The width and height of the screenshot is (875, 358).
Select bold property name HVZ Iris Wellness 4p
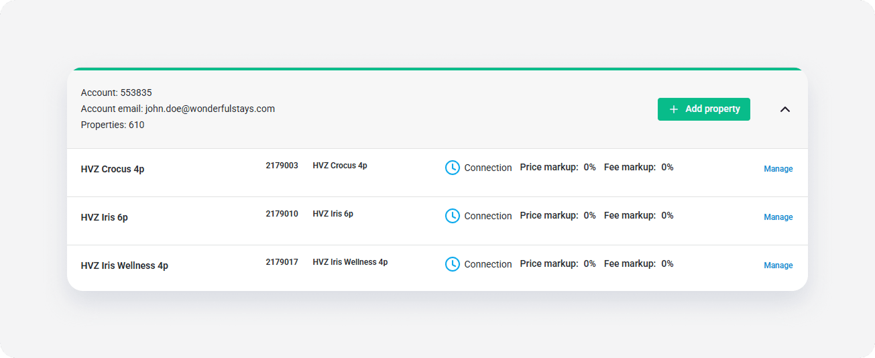point(125,265)
